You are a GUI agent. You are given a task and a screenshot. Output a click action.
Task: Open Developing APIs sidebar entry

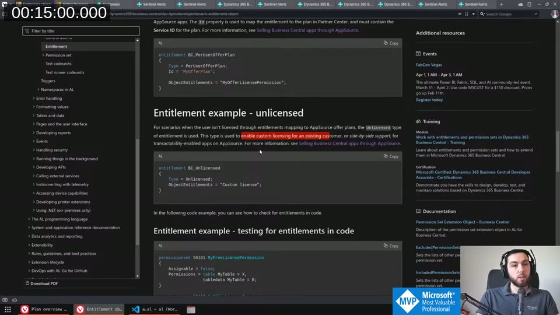coord(51,167)
